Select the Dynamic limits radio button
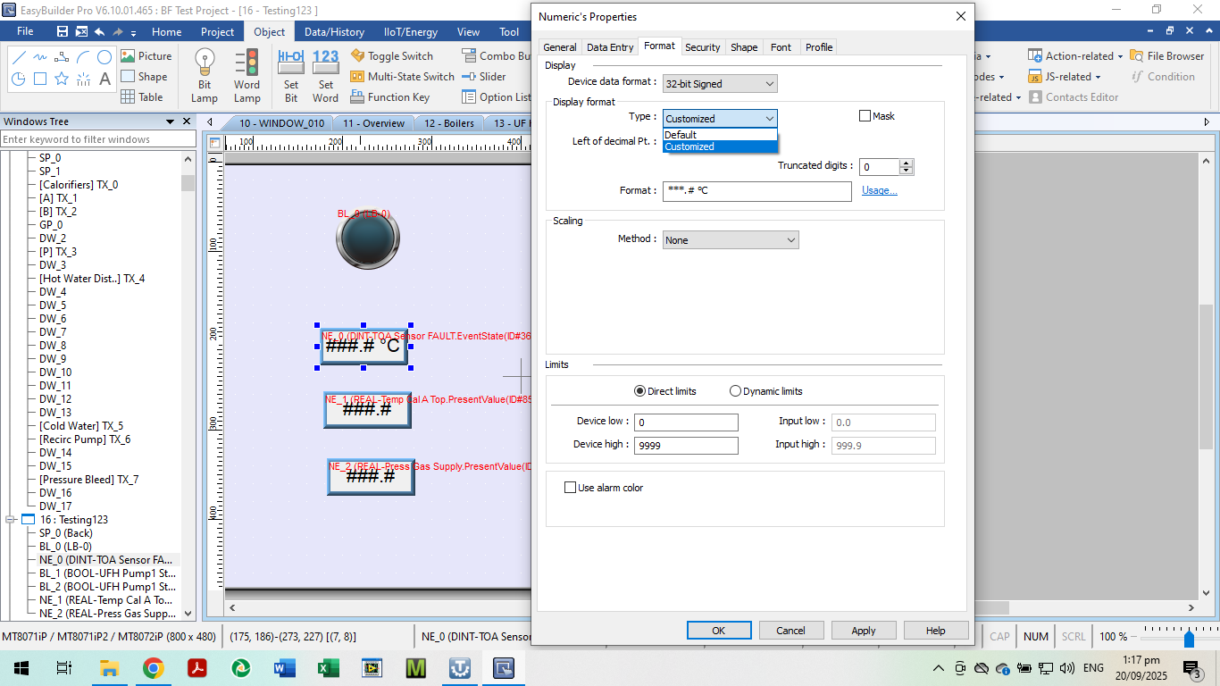This screenshot has width=1220, height=686. tap(736, 391)
